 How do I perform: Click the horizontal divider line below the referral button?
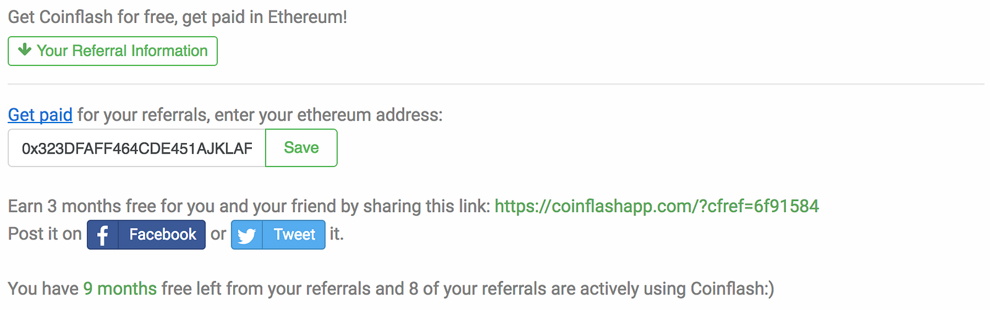coord(495,84)
